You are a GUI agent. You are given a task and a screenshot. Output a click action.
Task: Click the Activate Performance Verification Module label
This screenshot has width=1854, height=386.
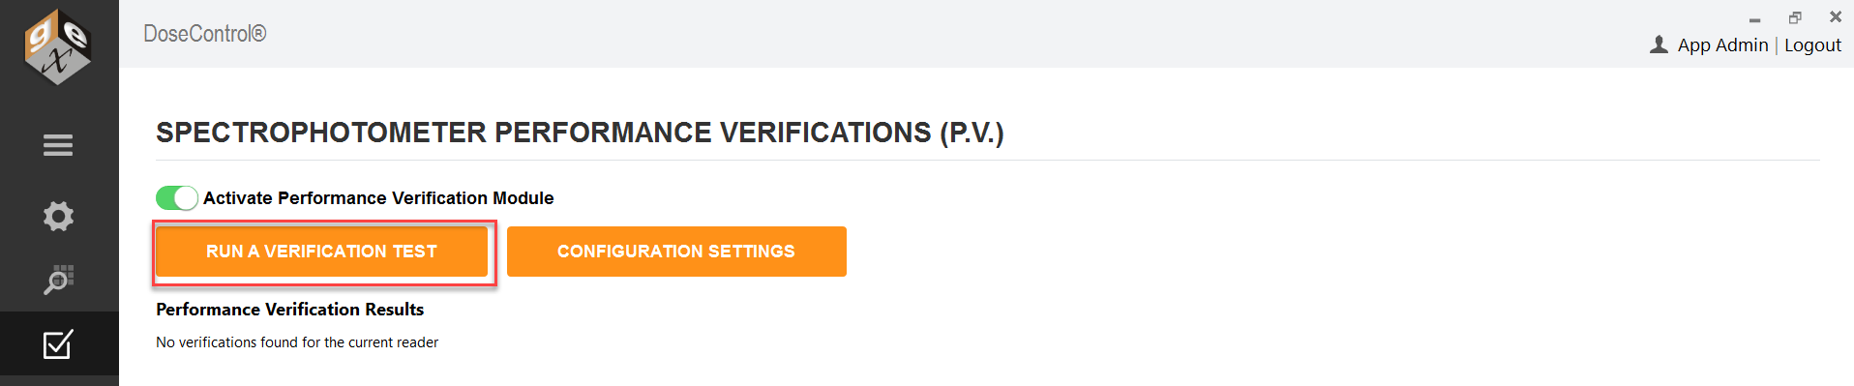pyautogui.click(x=378, y=198)
